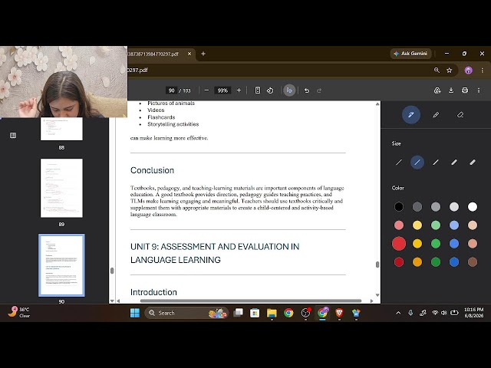Click the microphone tray icon
491x368 pixels.
point(410,313)
